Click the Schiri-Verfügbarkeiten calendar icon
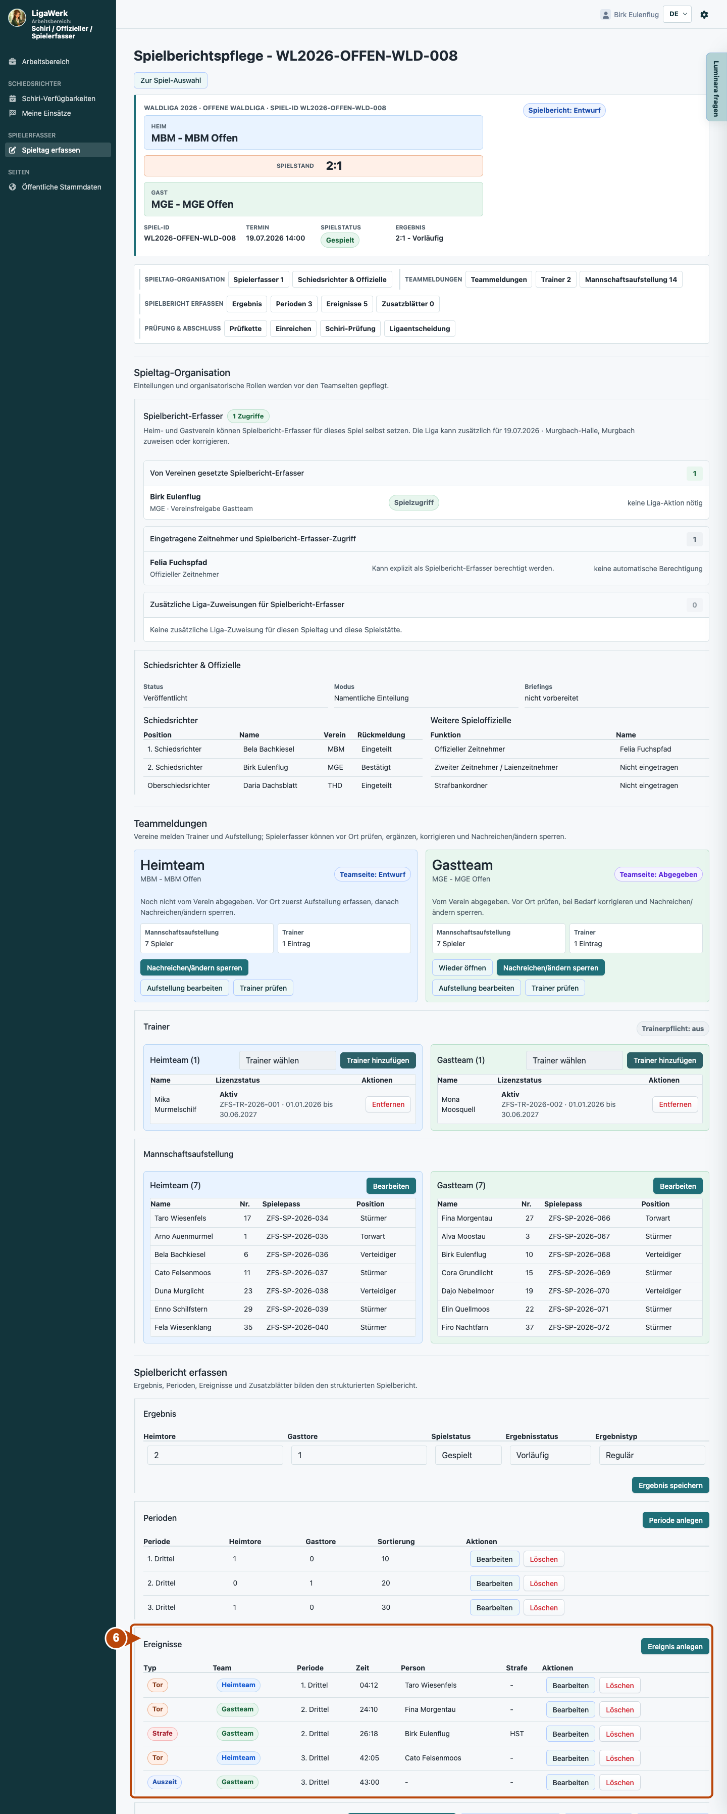 pos(13,99)
